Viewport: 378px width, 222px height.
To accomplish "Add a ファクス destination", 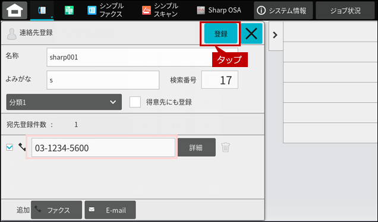I will [x=56, y=210].
